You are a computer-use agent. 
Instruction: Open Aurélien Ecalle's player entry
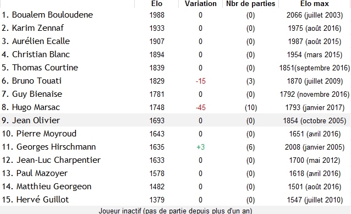coord(41,41)
